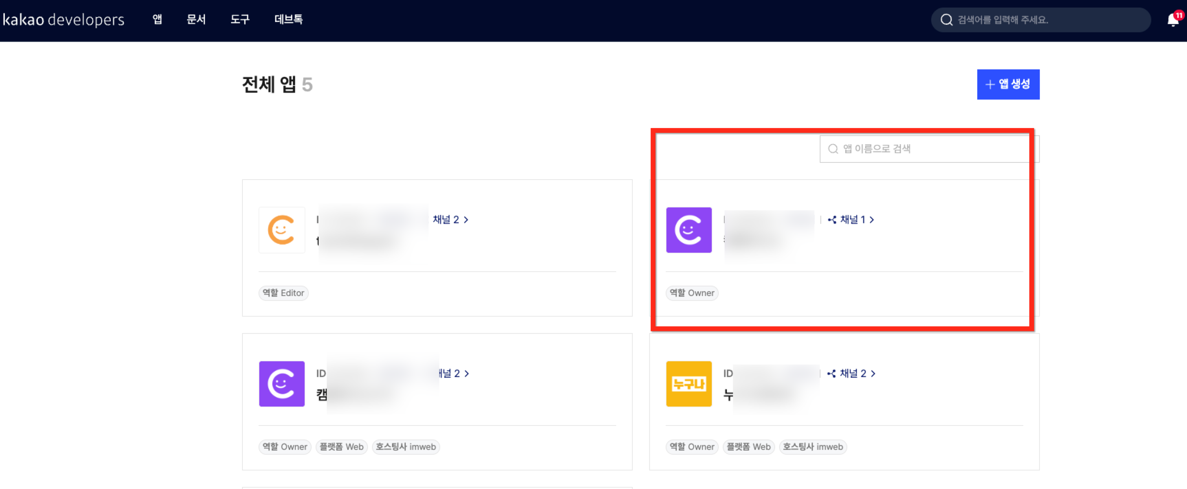Expand 채널 1 chevron in Owner card

tap(872, 220)
